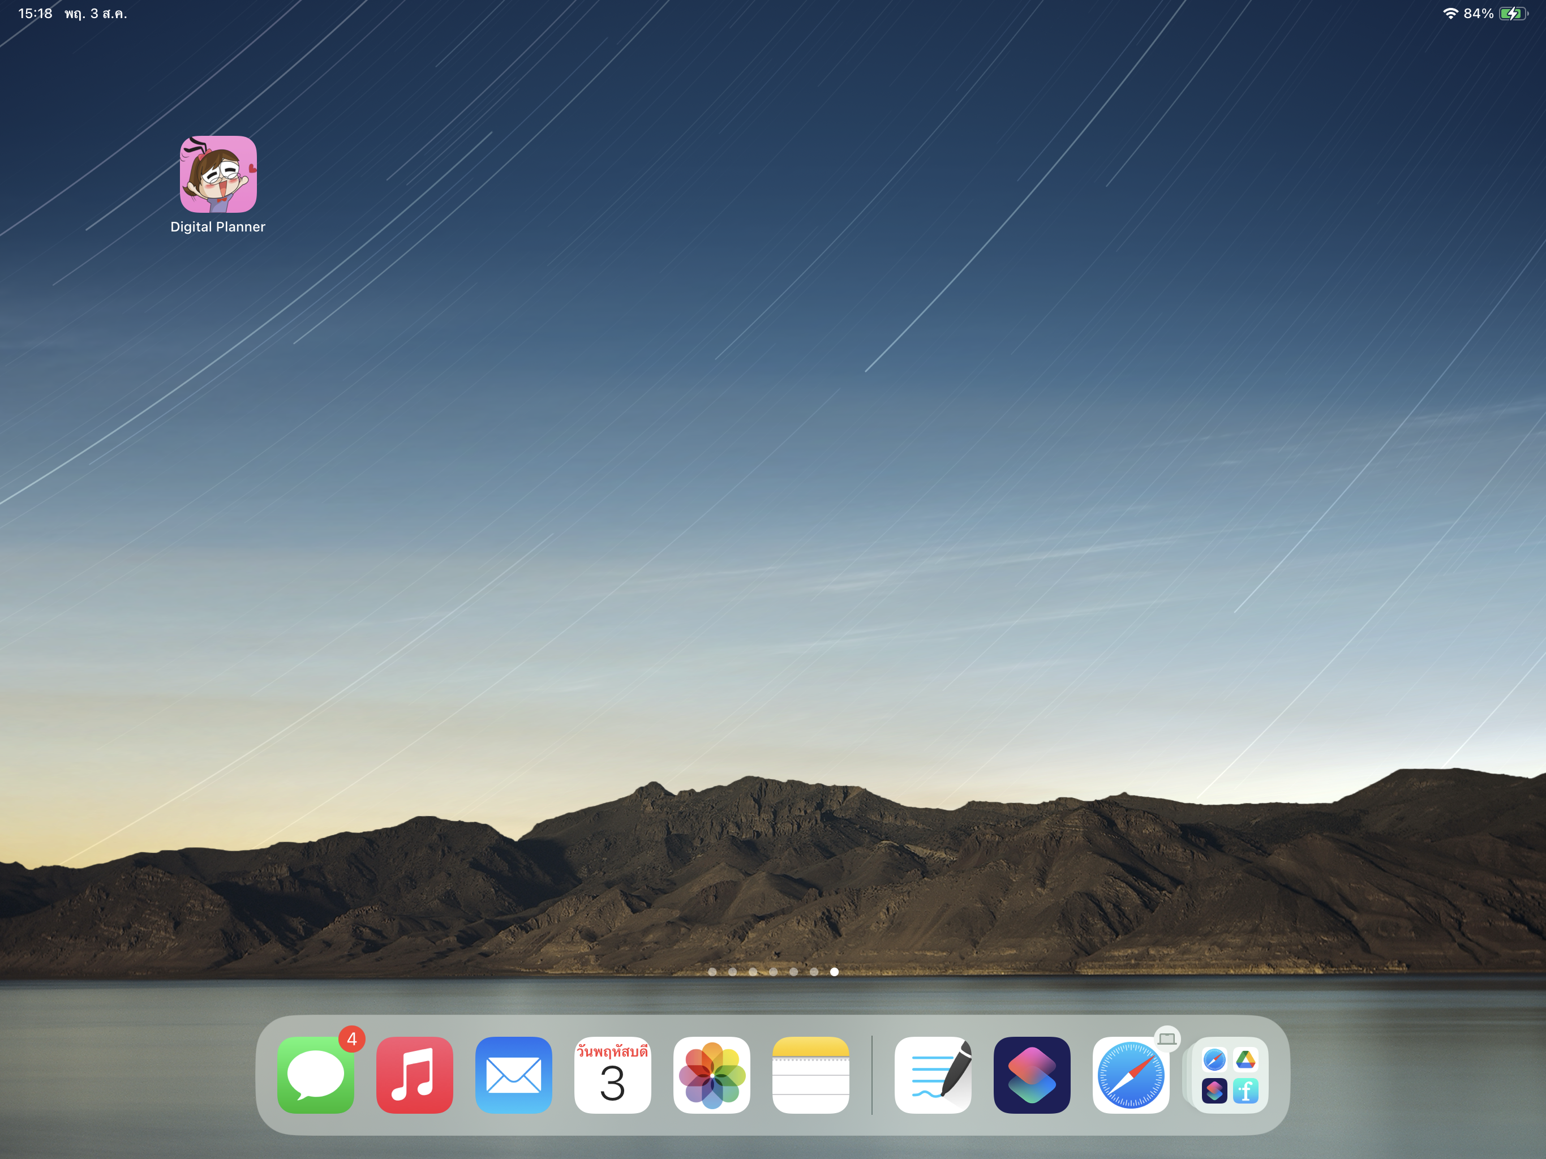
Task: Open the Mail app
Action: pos(514,1075)
